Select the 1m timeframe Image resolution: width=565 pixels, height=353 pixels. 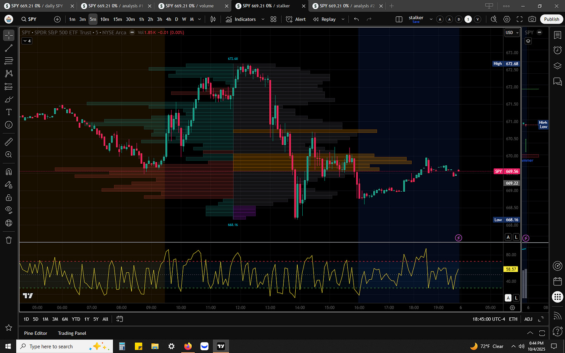(x=72, y=19)
